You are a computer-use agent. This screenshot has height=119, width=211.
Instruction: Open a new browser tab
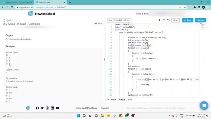pos(70,2)
